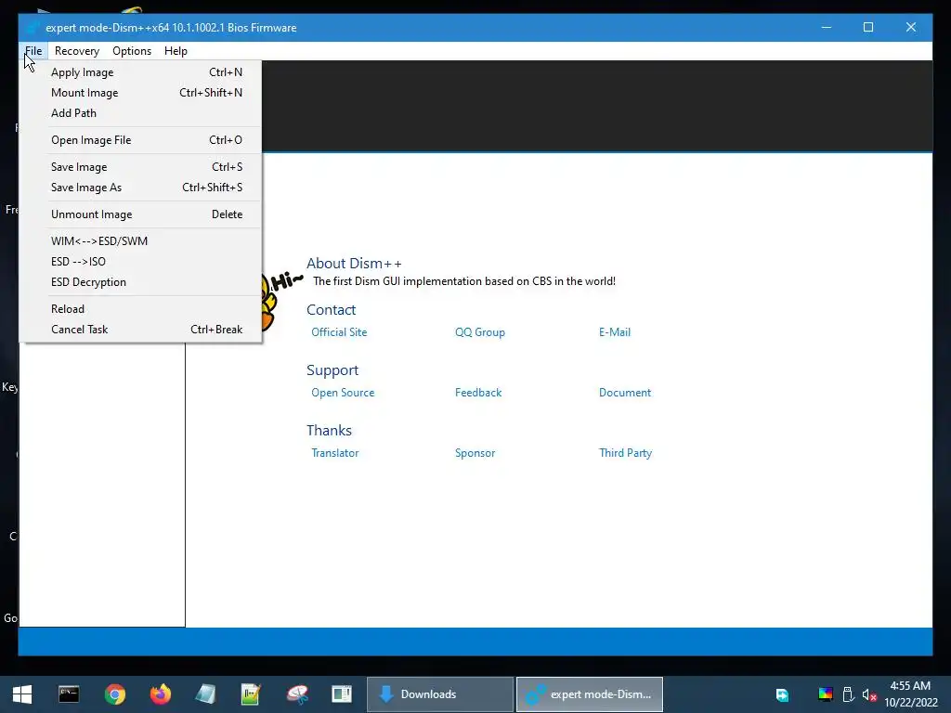Screen dimensions: 951x713
Task: Choose ESD Decryption
Action: point(141,282)
